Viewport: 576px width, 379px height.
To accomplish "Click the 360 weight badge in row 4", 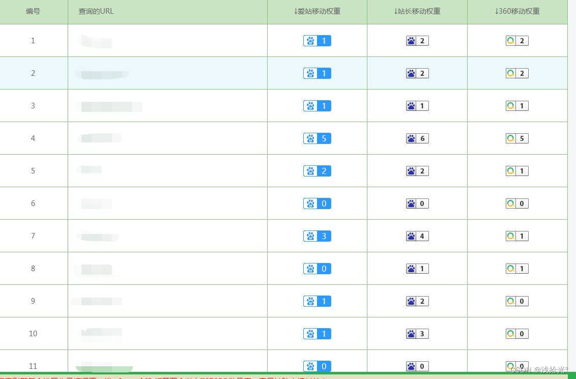I will [517, 138].
